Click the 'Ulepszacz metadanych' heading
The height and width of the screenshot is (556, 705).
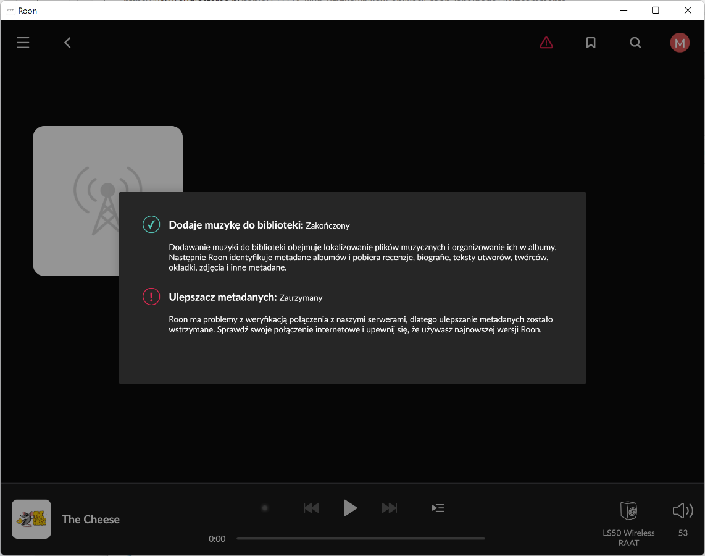click(223, 297)
